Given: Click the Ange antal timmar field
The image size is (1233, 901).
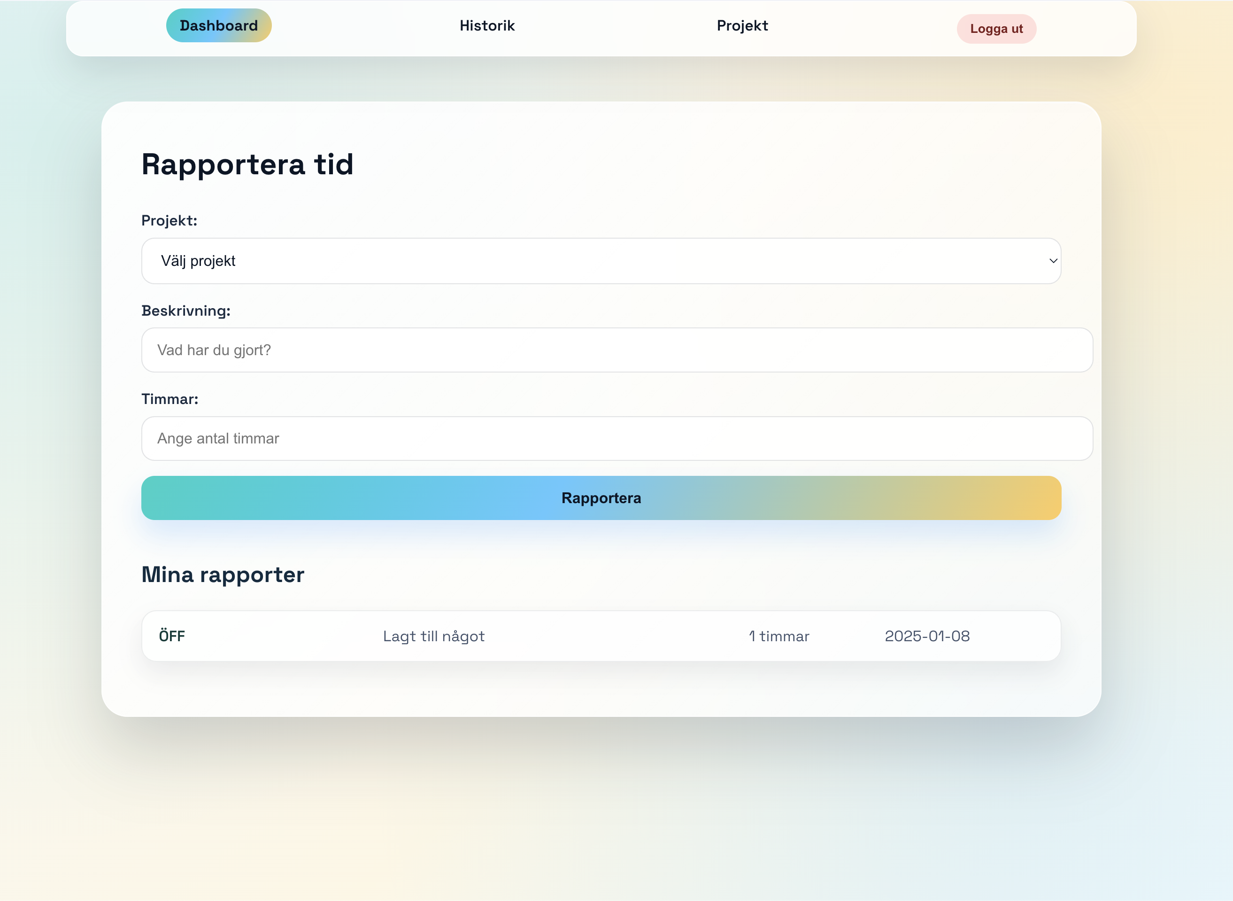Looking at the screenshot, I should click(x=616, y=438).
